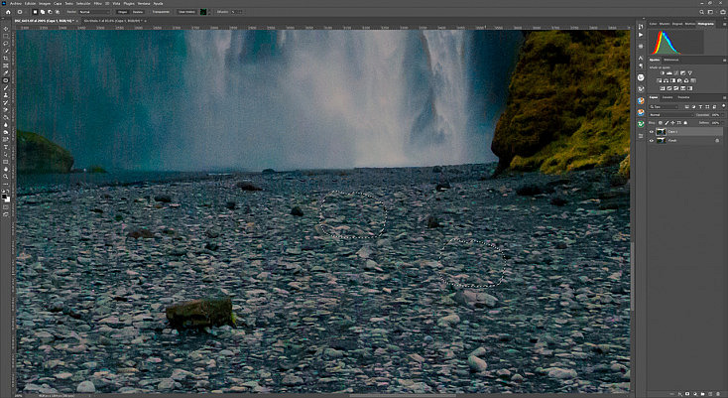Open the pattern picker dropdown
728x398 pixels.
(x=209, y=12)
